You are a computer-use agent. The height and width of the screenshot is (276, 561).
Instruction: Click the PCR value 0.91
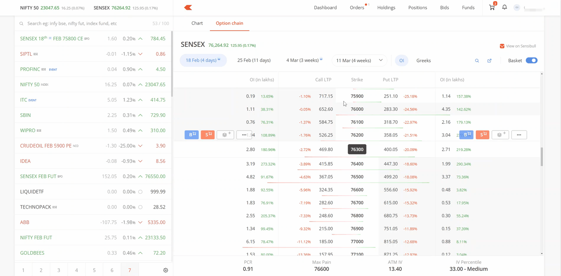(248, 269)
